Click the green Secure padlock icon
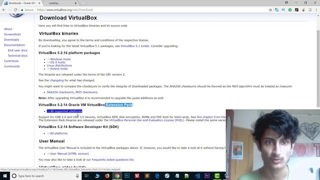The image size is (320, 180). [22, 10]
